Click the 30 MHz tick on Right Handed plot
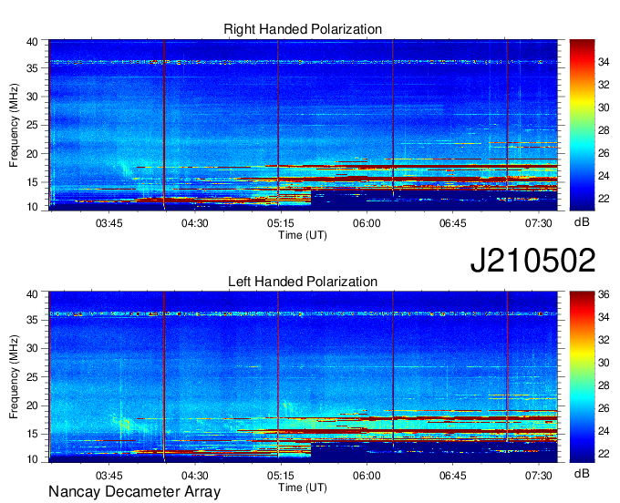This screenshot has width=620, height=503. coord(32,97)
